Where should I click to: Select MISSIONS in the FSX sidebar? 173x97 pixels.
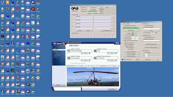tap(55, 51)
